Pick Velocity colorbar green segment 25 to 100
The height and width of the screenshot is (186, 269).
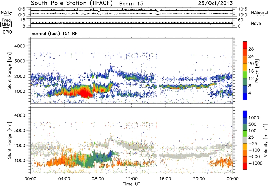245,134
